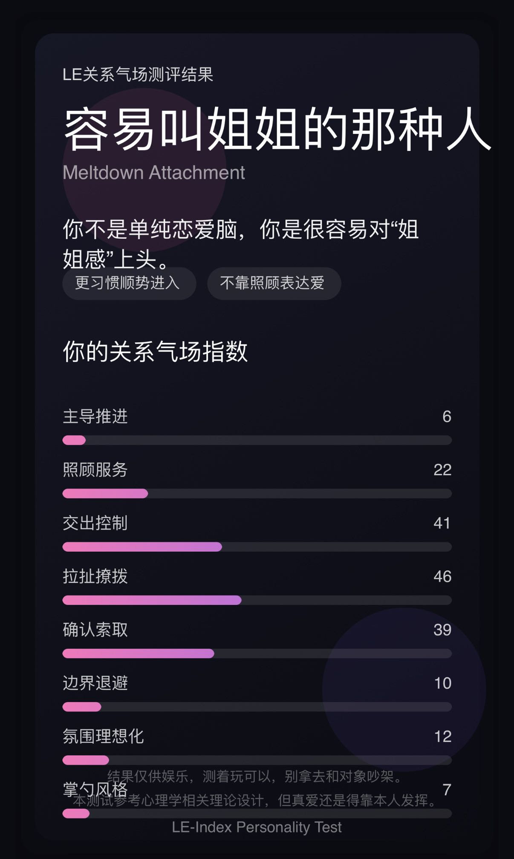514x859 pixels.
Task: Click the 你的关系气场指数 section heading
Action: [x=155, y=352]
